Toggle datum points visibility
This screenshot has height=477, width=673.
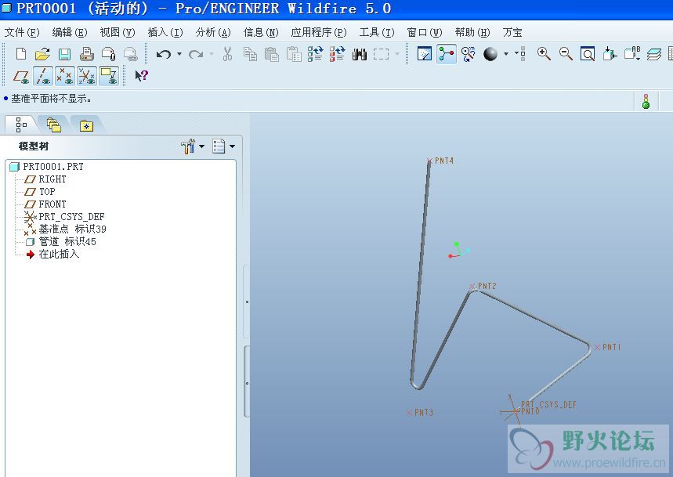tap(65, 76)
